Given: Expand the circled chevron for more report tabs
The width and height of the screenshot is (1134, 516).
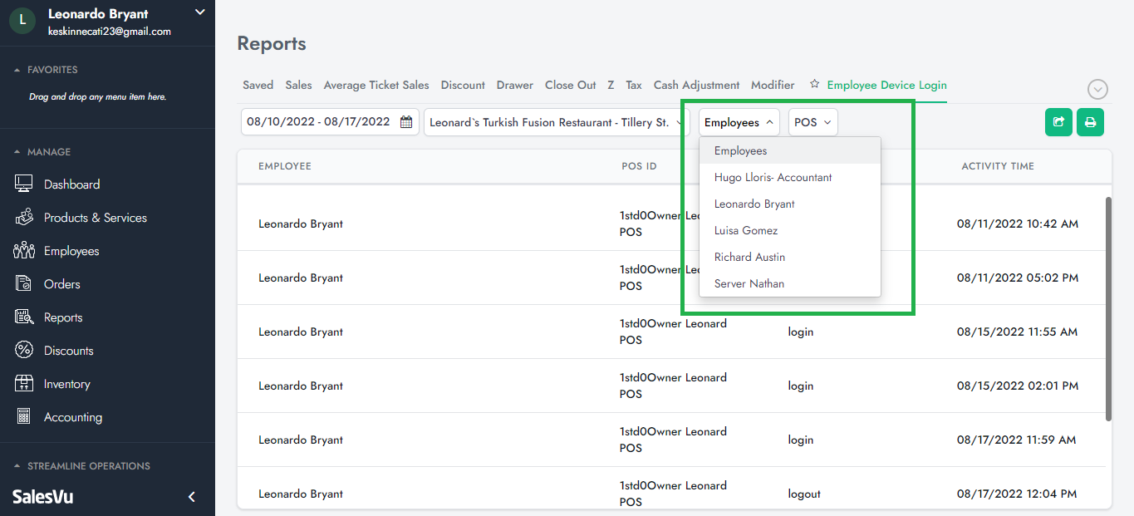Looking at the screenshot, I should 1098,90.
